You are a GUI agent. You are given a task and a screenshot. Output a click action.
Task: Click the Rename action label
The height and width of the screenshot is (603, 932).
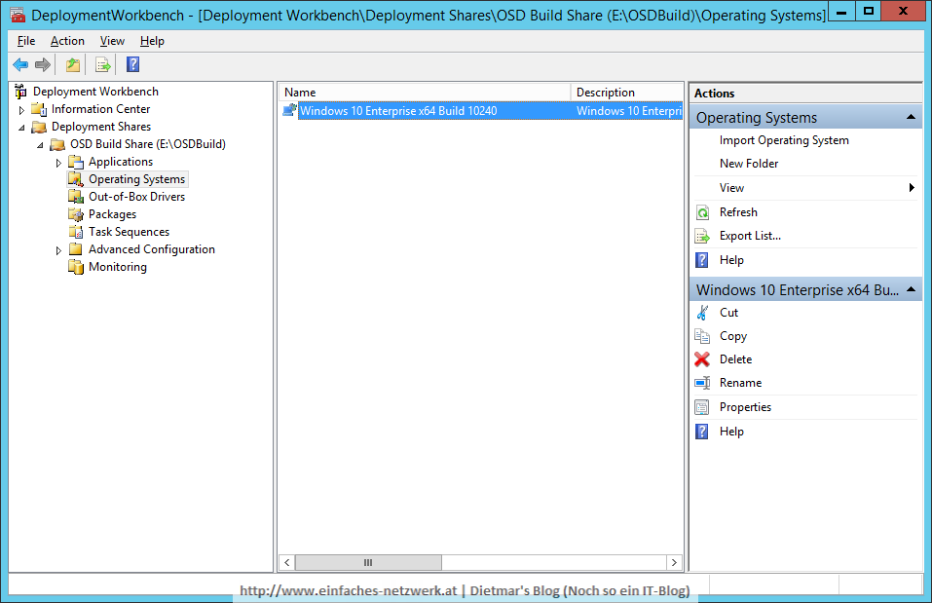(x=740, y=383)
